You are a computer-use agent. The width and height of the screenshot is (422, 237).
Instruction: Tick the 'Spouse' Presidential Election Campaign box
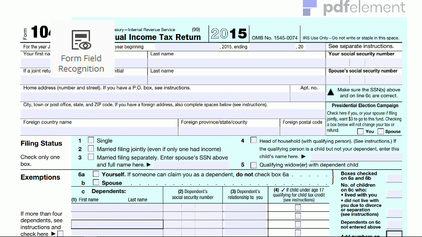click(380, 131)
